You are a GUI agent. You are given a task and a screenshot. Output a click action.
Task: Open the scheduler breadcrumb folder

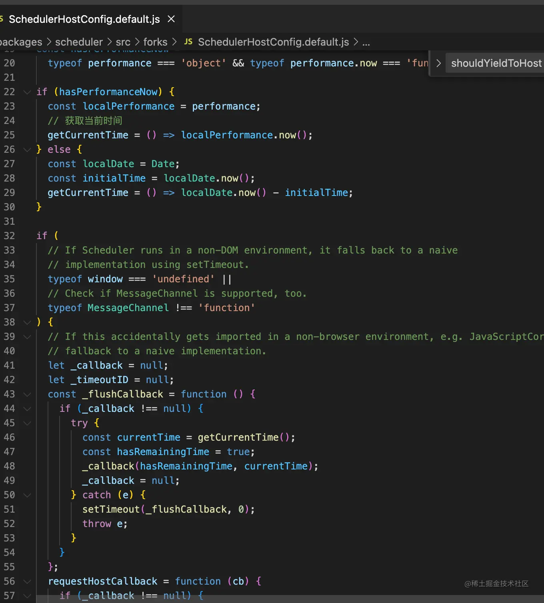[79, 42]
